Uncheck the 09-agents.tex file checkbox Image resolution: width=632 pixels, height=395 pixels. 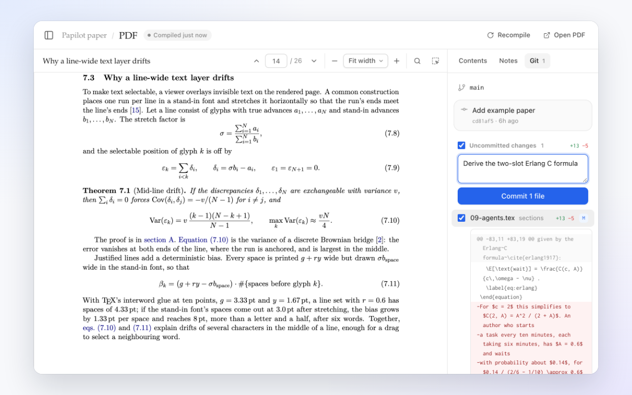point(461,218)
